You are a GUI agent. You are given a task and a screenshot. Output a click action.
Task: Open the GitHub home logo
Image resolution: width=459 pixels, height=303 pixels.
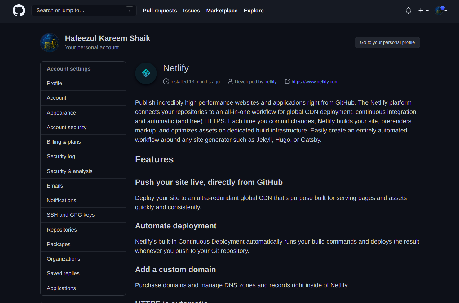[x=19, y=11]
